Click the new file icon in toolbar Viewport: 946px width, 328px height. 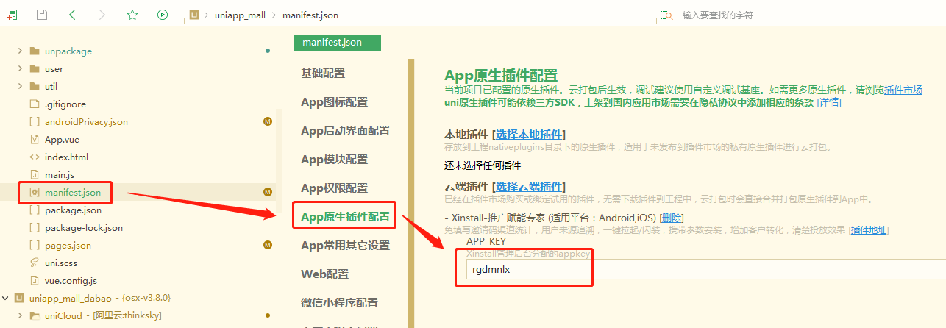coord(12,15)
